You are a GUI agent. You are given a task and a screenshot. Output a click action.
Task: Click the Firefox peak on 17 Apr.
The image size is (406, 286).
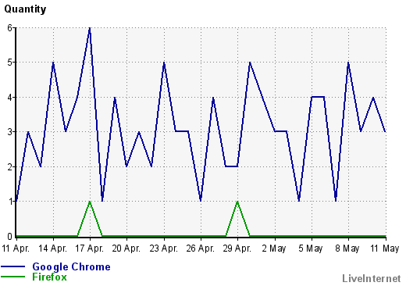(90, 202)
